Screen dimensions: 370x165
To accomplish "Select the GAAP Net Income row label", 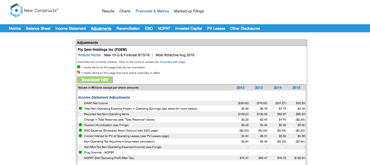I will pyautogui.click(x=96, y=103).
